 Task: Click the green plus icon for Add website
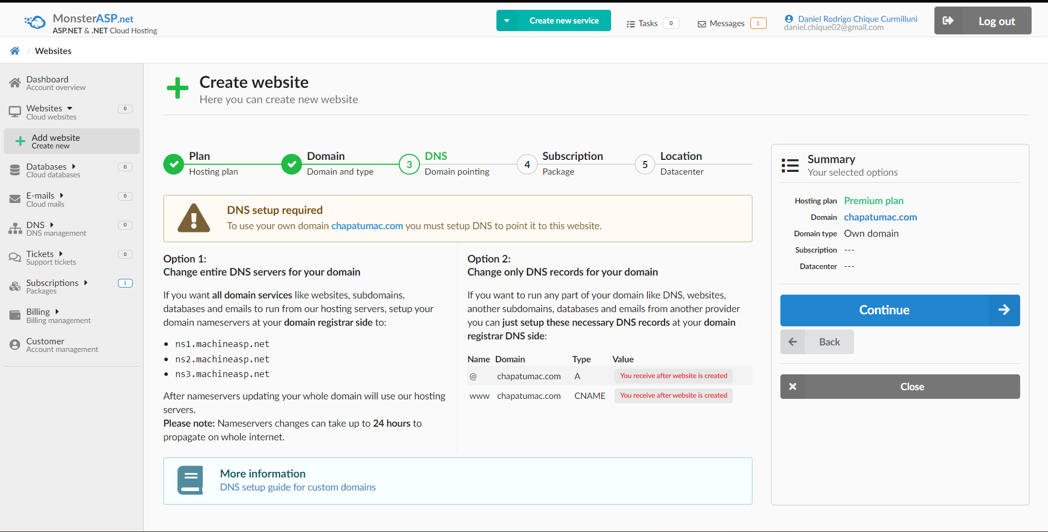click(20, 141)
